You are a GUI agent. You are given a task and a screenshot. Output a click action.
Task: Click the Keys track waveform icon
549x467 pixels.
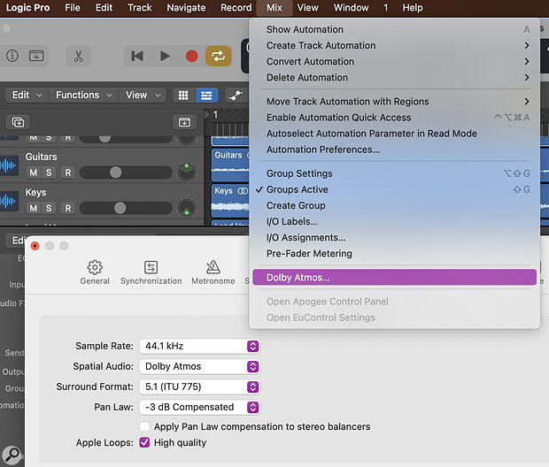[8, 201]
